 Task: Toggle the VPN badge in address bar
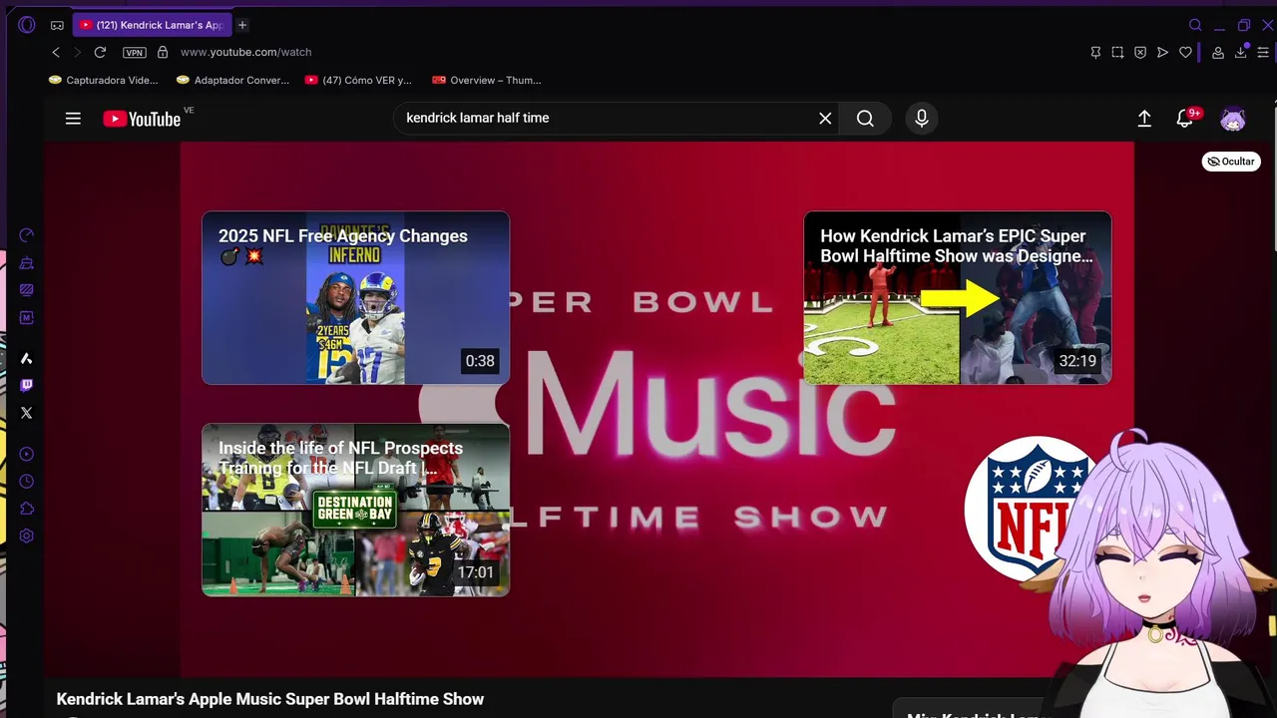134,52
